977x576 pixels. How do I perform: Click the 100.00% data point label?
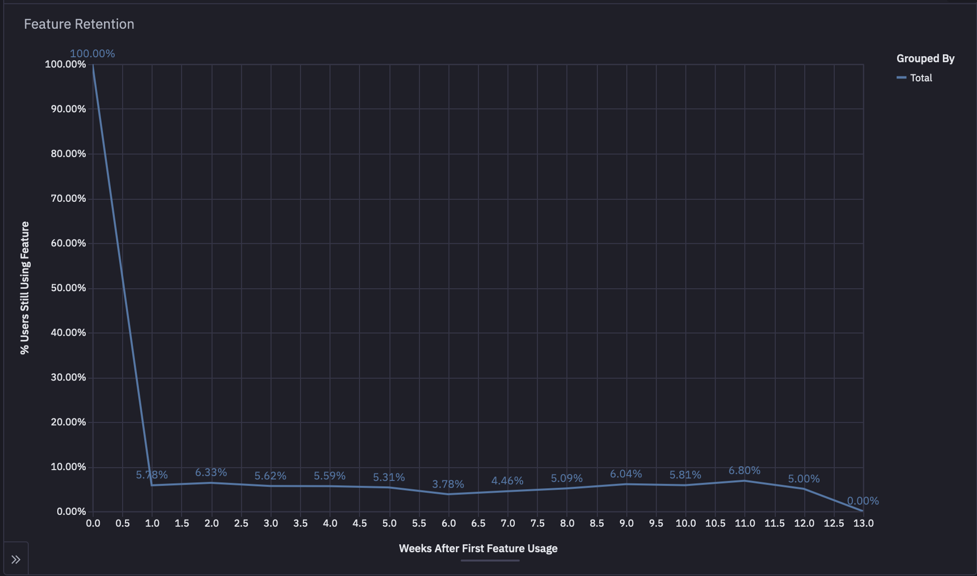(x=92, y=54)
